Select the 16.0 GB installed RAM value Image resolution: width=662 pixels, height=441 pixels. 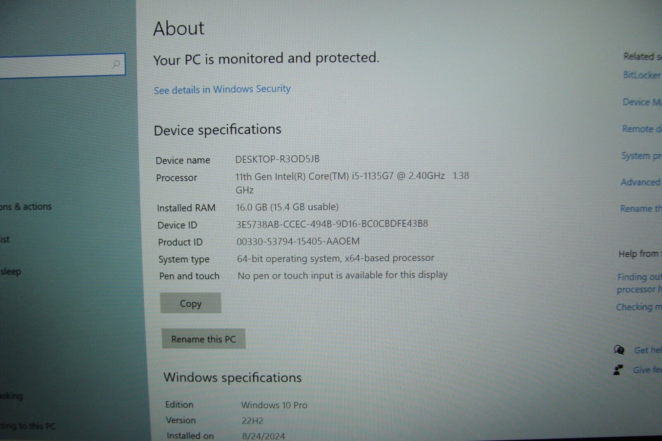click(287, 207)
